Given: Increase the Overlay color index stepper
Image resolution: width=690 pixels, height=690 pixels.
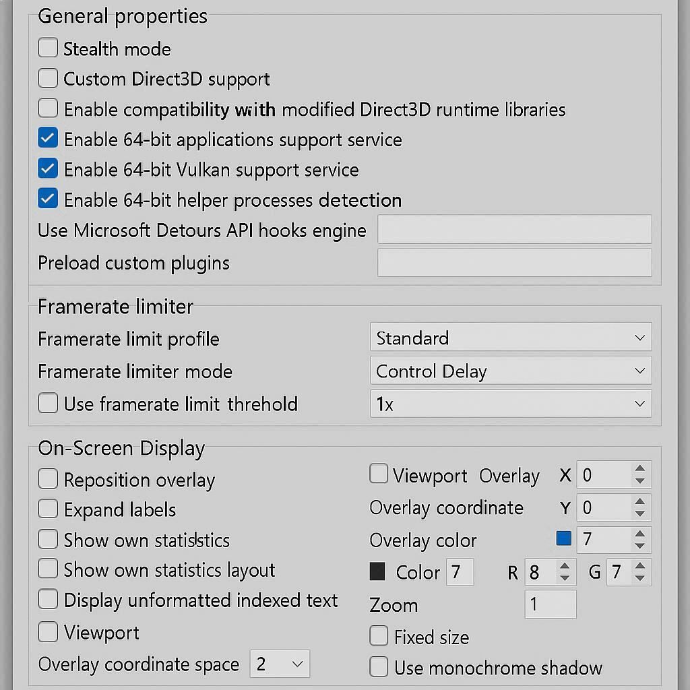Looking at the screenshot, I should 639,533.
